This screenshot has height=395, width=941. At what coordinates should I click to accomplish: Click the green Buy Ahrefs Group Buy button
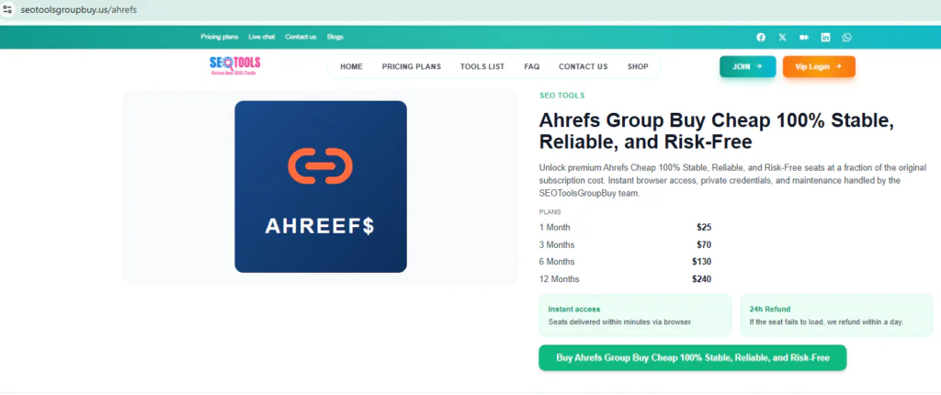pyautogui.click(x=692, y=358)
